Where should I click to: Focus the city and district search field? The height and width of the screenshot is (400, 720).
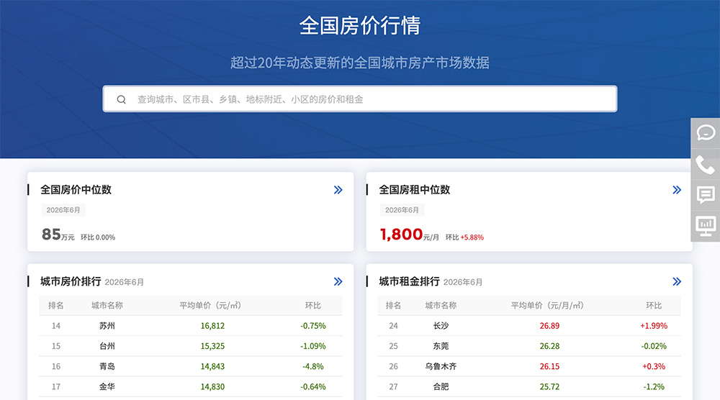[359, 99]
